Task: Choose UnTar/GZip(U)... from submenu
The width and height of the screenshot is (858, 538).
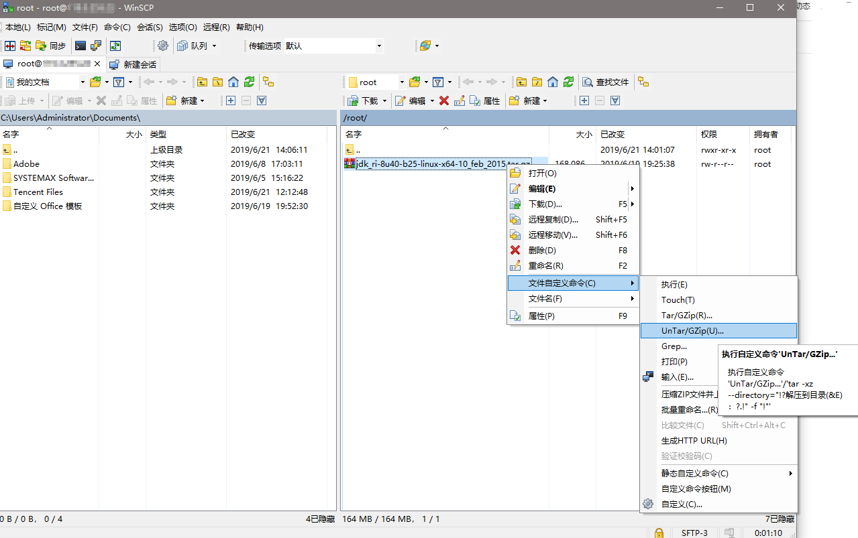Action: (x=718, y=331)
